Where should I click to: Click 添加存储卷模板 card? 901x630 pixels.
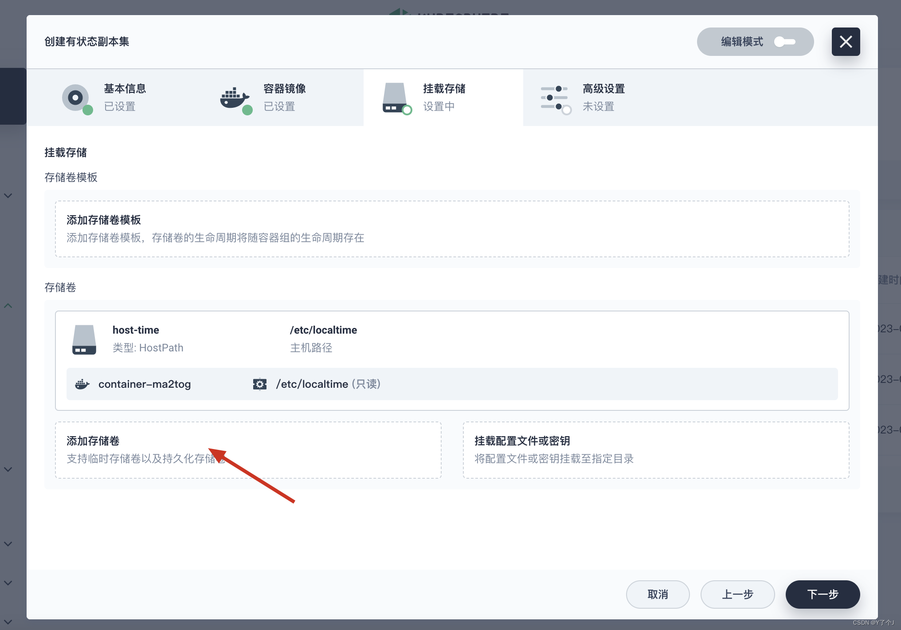[452, 229]
